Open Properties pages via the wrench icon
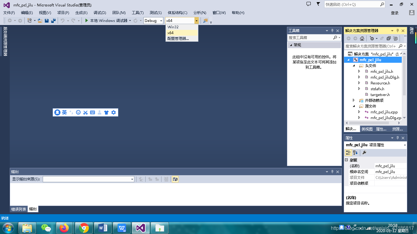417x234 pixels. pyautogui.click(x=364, y=153)
